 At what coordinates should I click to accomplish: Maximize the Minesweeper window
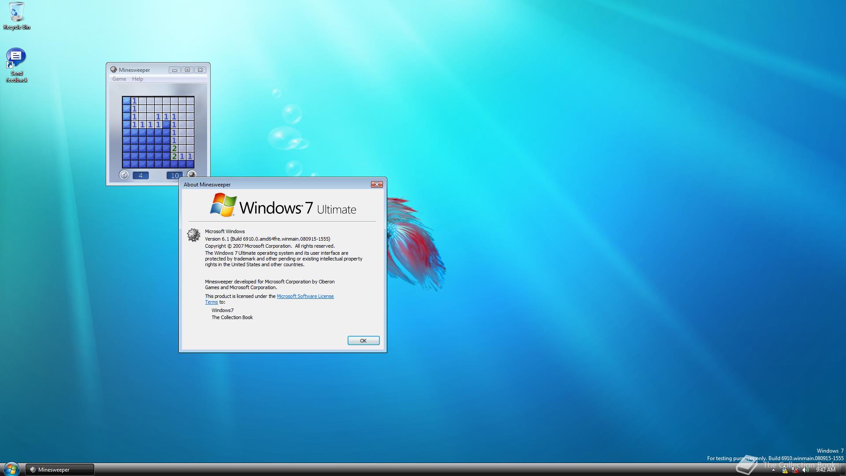187,70
